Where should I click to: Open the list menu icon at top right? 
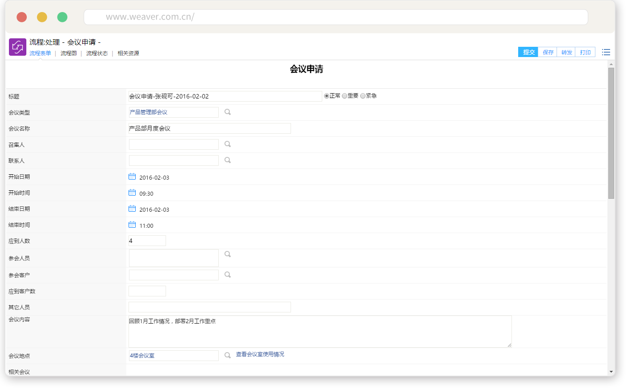click(x=606, y=52)
